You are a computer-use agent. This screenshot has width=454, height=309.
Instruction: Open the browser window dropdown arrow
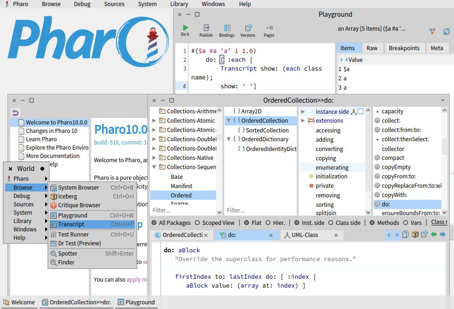coord(443,100)
